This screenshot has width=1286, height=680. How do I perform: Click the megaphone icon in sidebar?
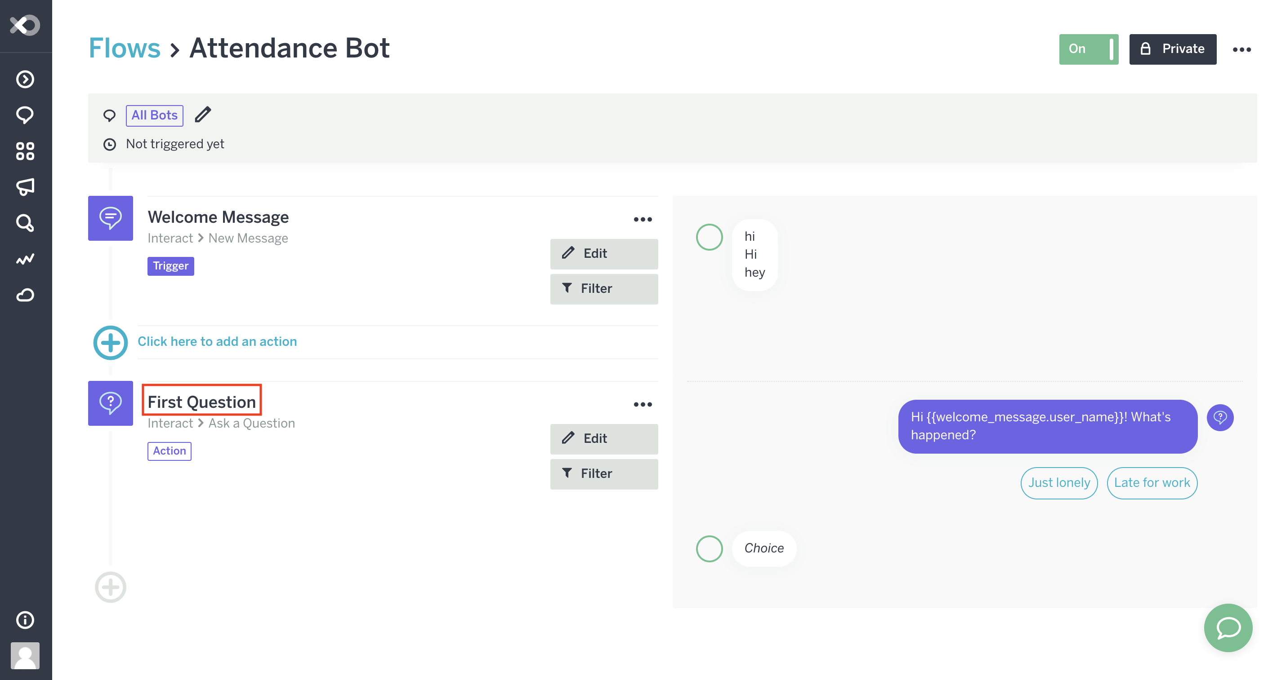25,187
